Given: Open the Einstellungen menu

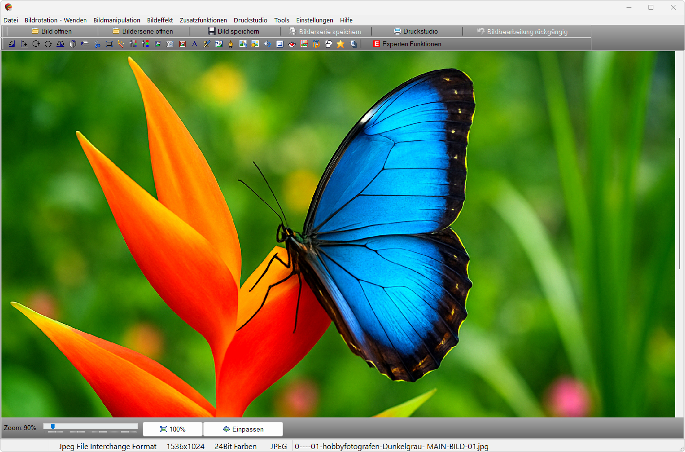Looking at the screenshot, I should (x=314, y=20).
